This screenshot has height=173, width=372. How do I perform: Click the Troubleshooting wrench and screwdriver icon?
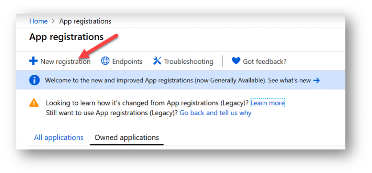click(157, 61)
